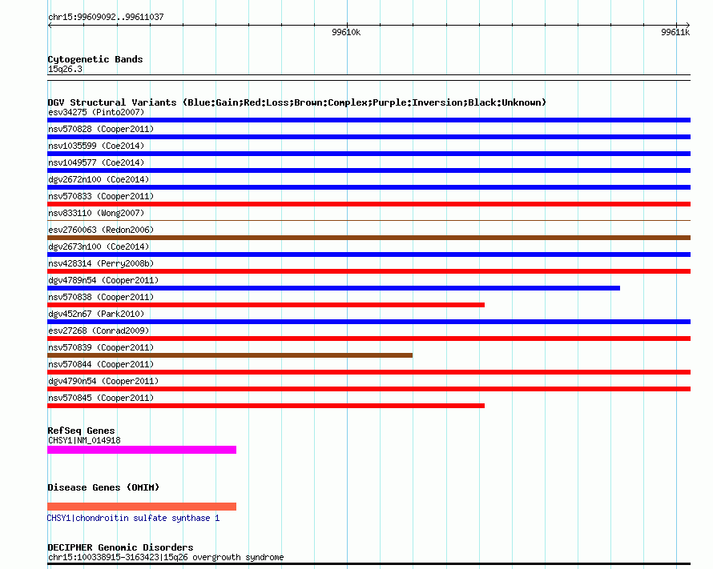Click the 99610k ruler tick label

pyautogui.click(x=346, y=32)
